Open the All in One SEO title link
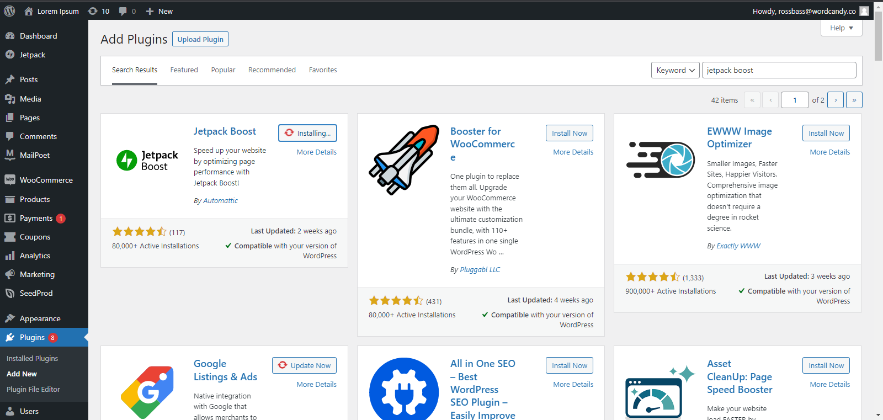The width and height of the screenshot is (883, 420). click(x=483, y=389)
